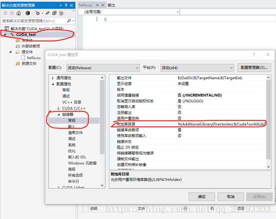276x219 pixels.
Task: Pin the Solution Explorer panel
Action: pos(66,5)
